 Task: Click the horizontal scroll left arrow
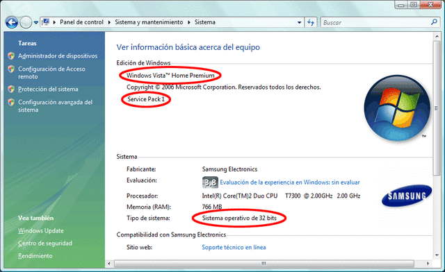pos(109,264)
